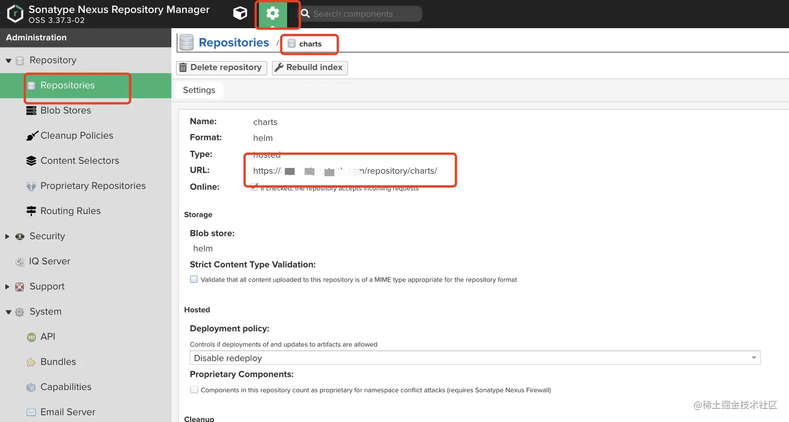Click the IQ Server icon
The width and height of the screenshot is (789, 422).
[20, 261]
